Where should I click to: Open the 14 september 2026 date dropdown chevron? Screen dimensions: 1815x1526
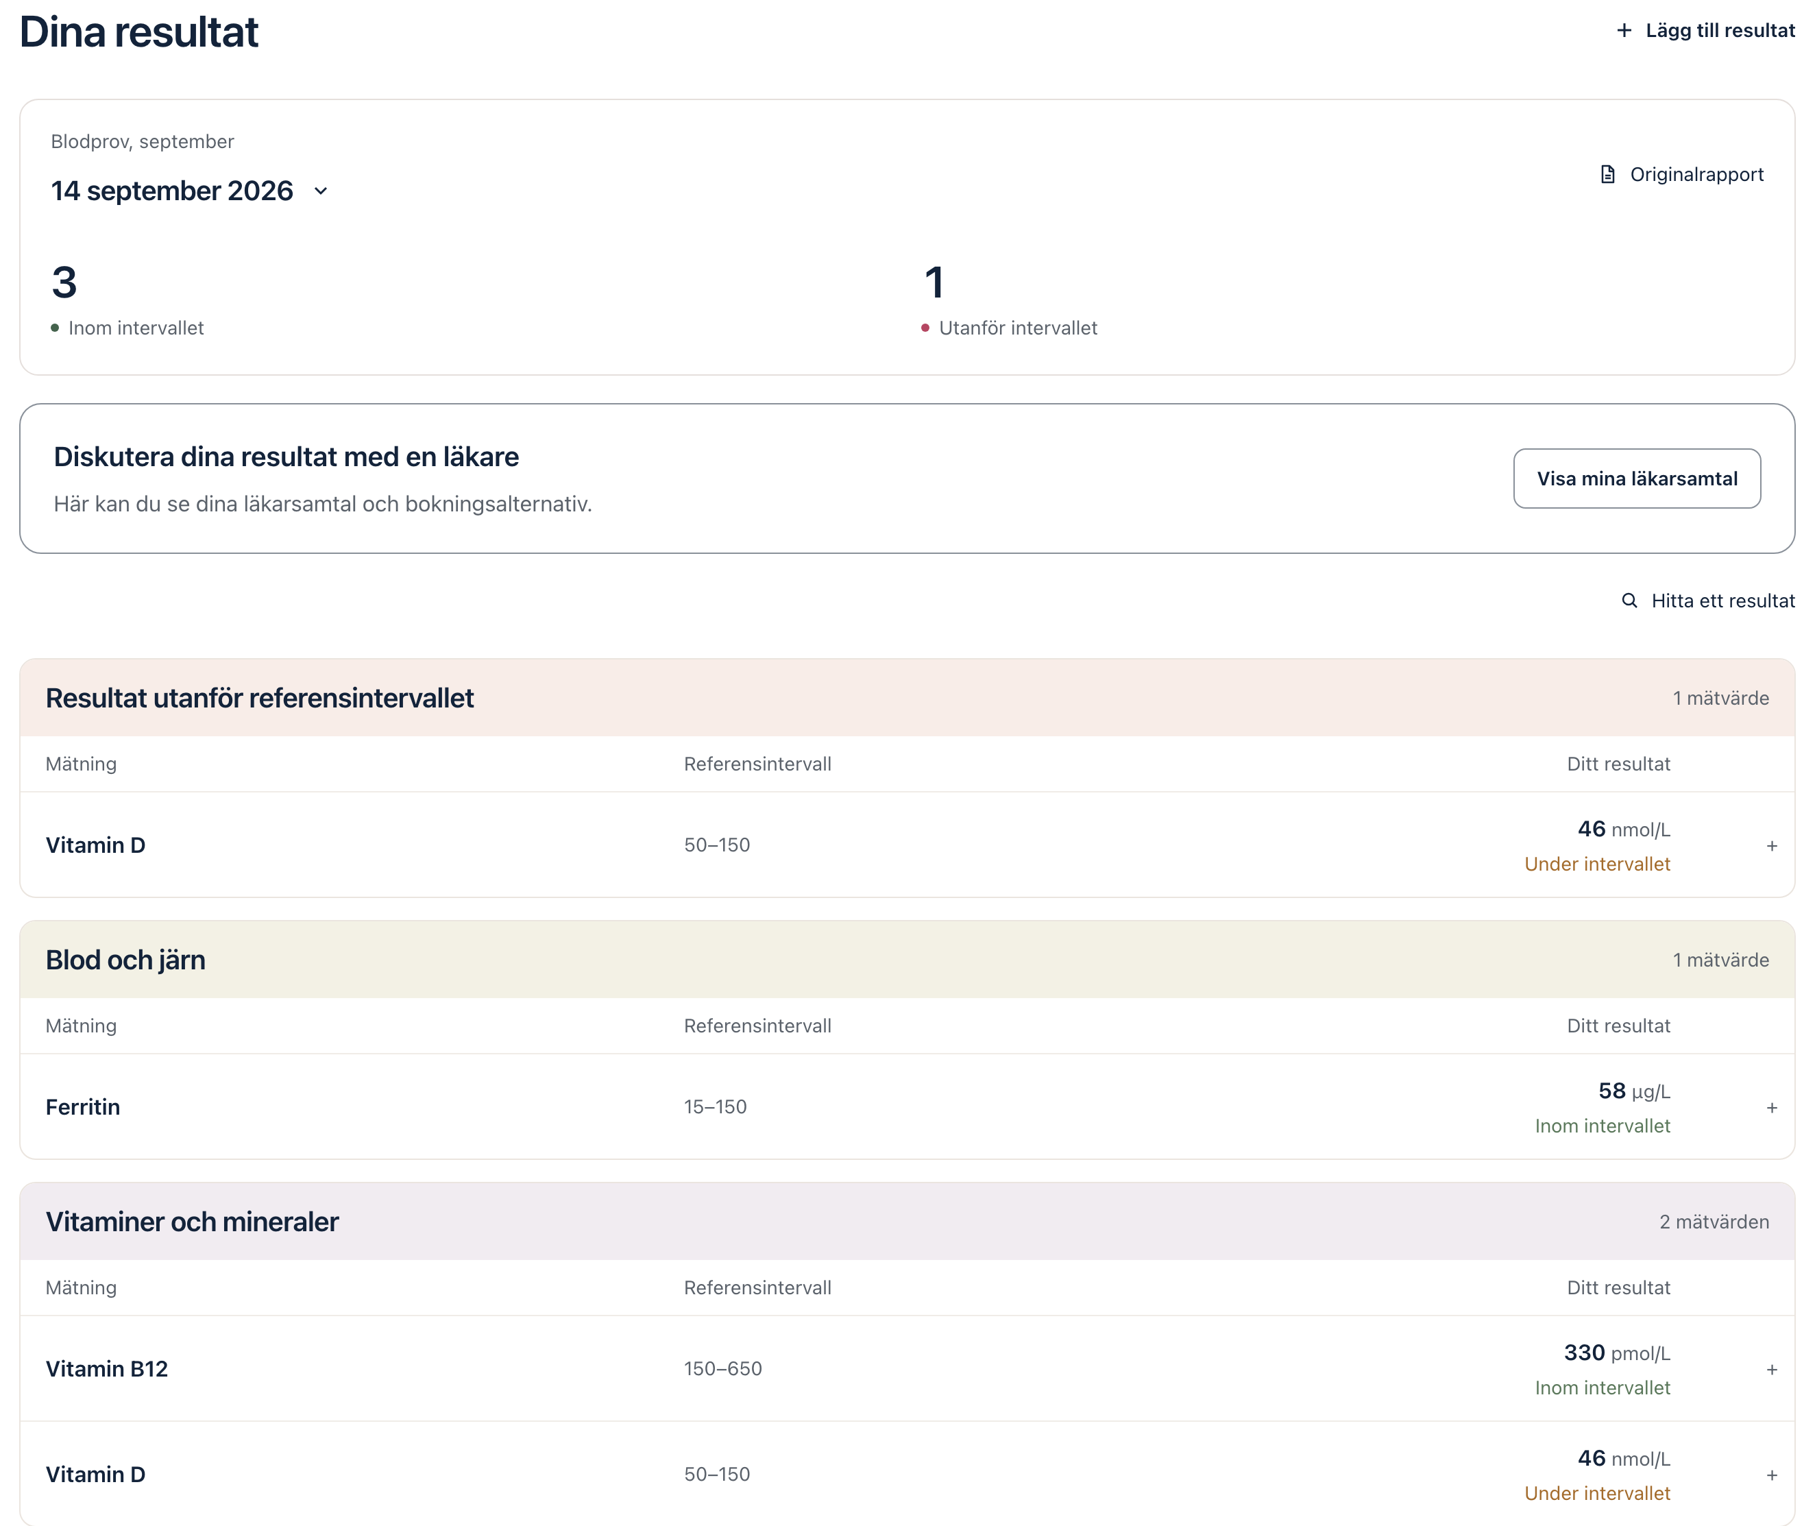click(321, 191)
